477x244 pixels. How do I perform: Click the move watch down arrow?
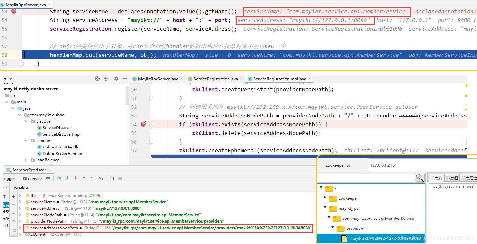14,221
